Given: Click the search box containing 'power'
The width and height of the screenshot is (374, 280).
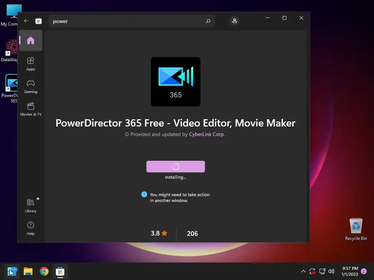Looking at the screenshot, I should click(131, 21).
